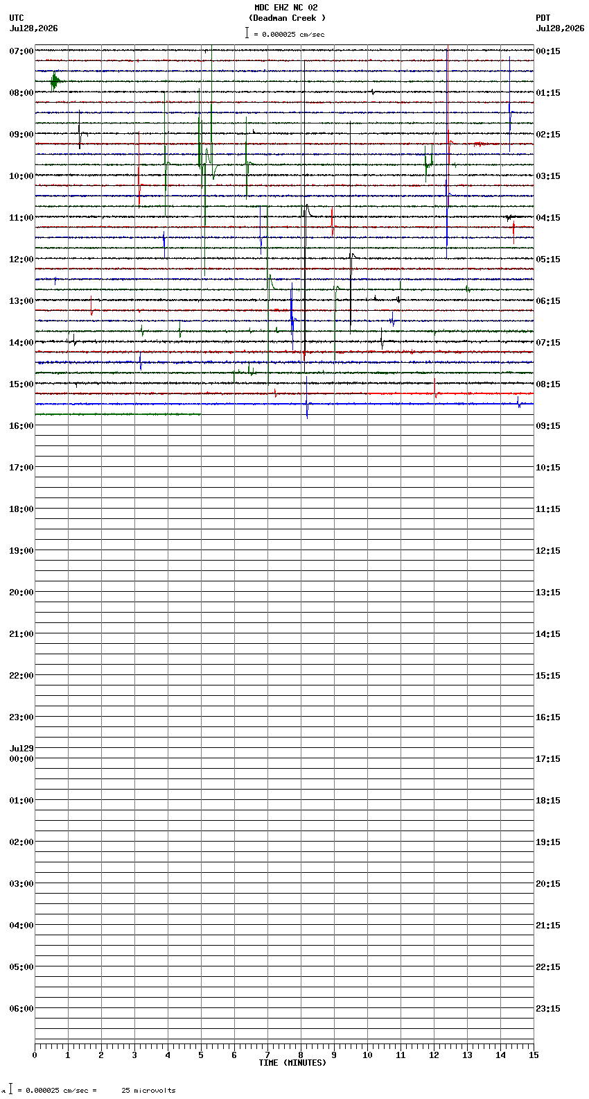589x1099 pixels.
Task: Click the UTC label at top left
Action: click(17, 18)
